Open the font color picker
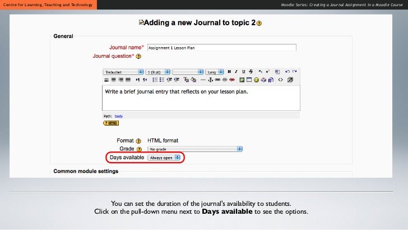408x230 pixels. 186,80
